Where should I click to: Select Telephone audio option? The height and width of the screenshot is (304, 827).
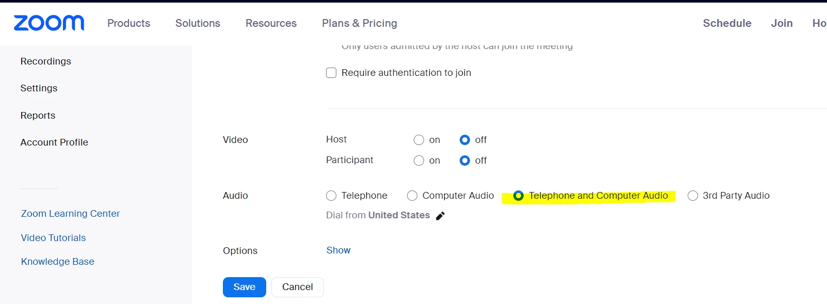pyautogui.click(x=331, y=196)
